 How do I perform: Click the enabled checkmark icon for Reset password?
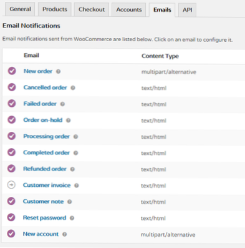tap(11, 217)
